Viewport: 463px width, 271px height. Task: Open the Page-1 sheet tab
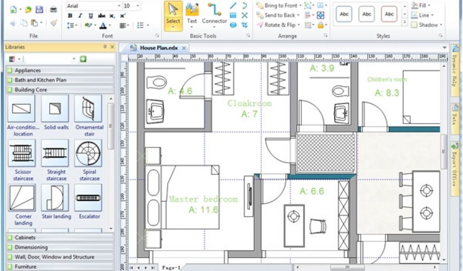point(171,267)
